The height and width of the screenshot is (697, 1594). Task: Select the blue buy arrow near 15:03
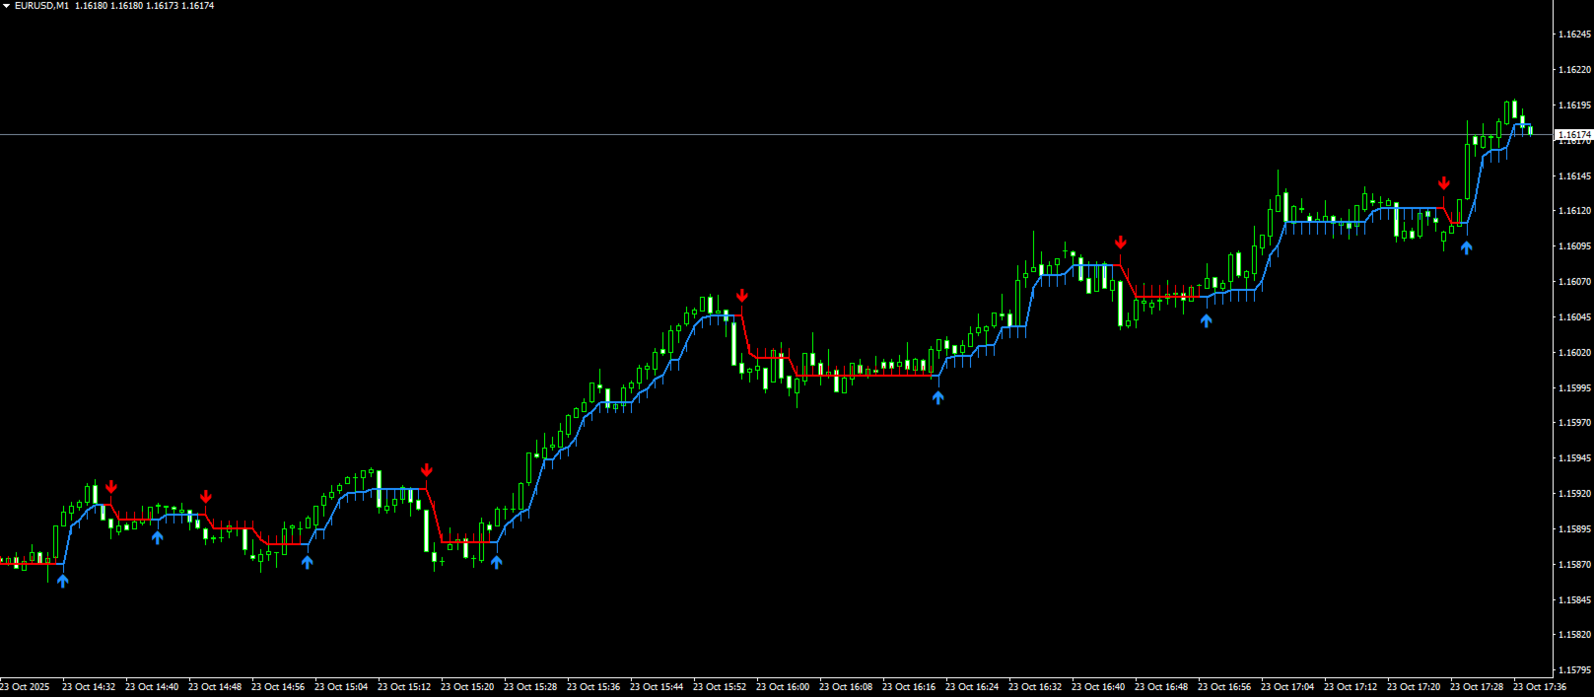308,562
